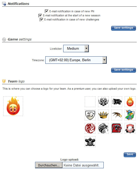Choose the black eagle head logo

103,128
